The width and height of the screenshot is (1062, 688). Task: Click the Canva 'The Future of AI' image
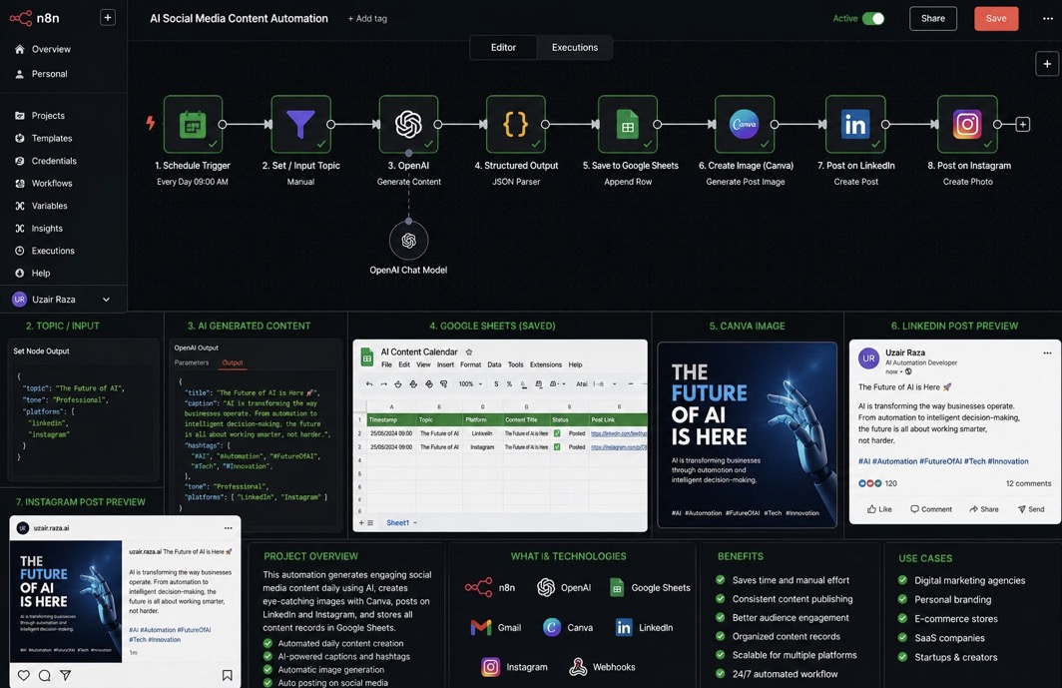click(x=747, y=434)
